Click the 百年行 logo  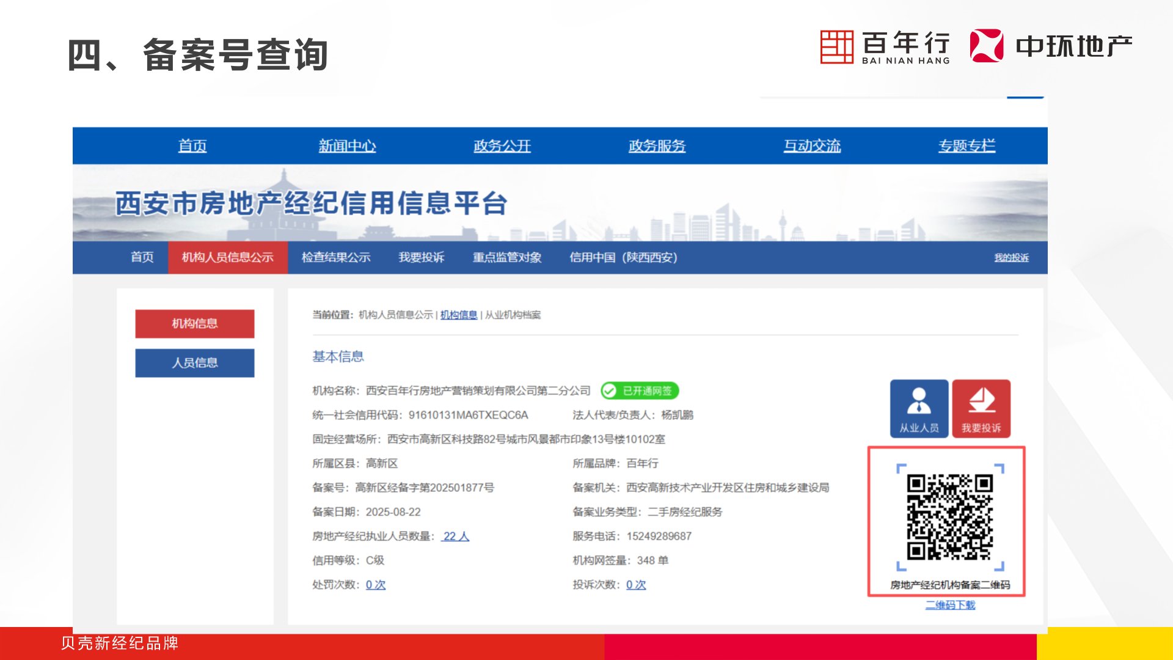tap(885, 46)
